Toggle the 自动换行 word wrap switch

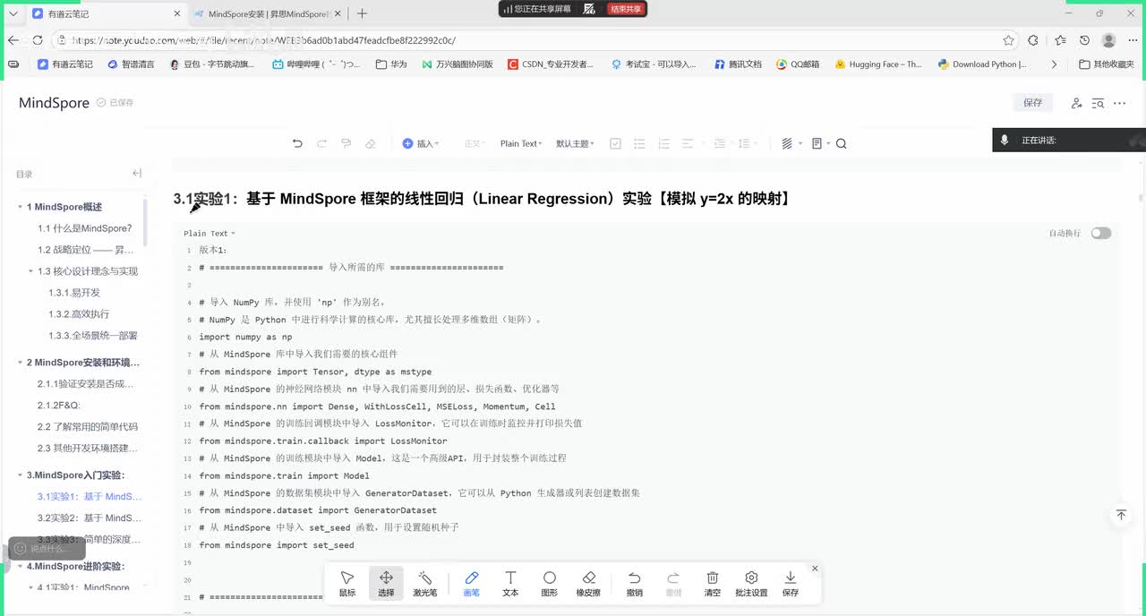tap(1101, 233)
